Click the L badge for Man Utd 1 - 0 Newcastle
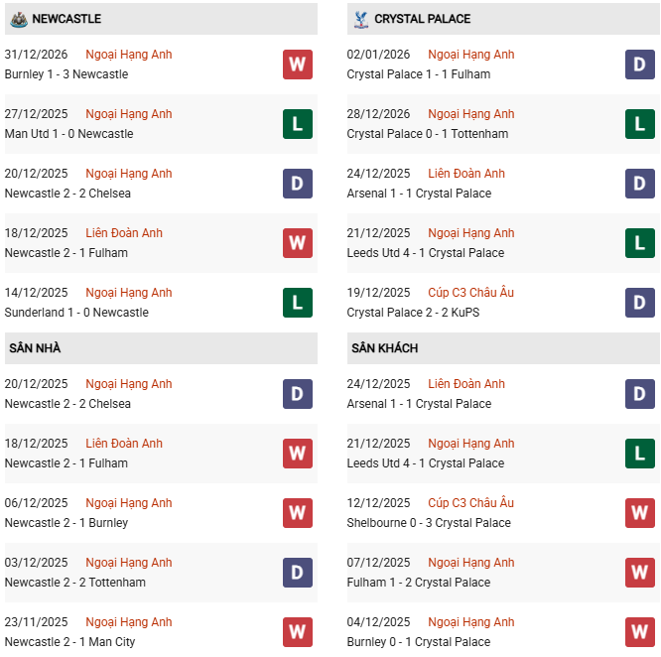This screenshot has height=657, width=661. click(x=298, y=124)
